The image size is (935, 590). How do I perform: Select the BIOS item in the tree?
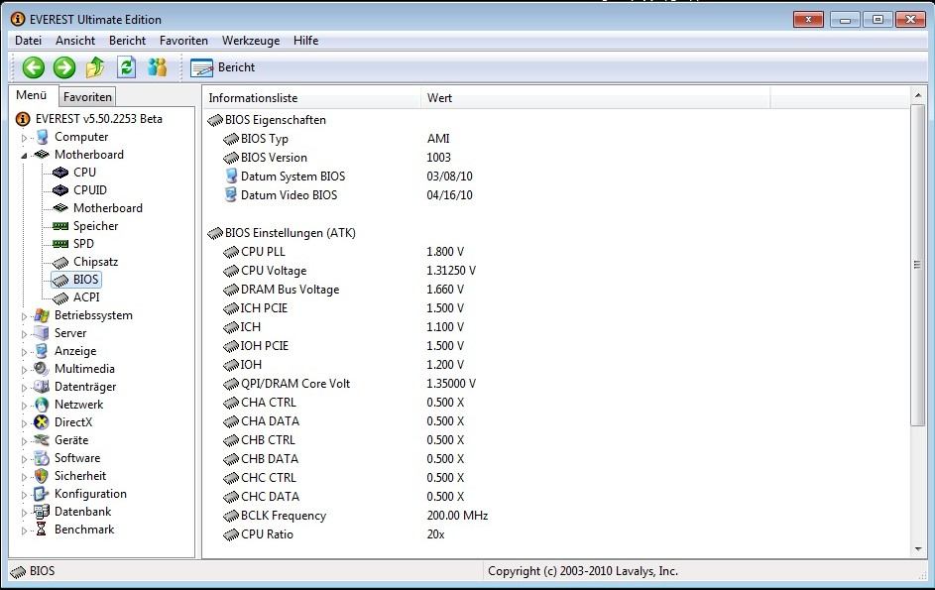click(75, 280)
